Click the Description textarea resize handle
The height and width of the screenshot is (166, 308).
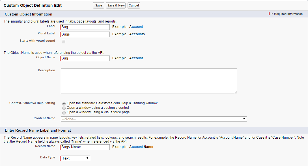click(x=236, y=92)
